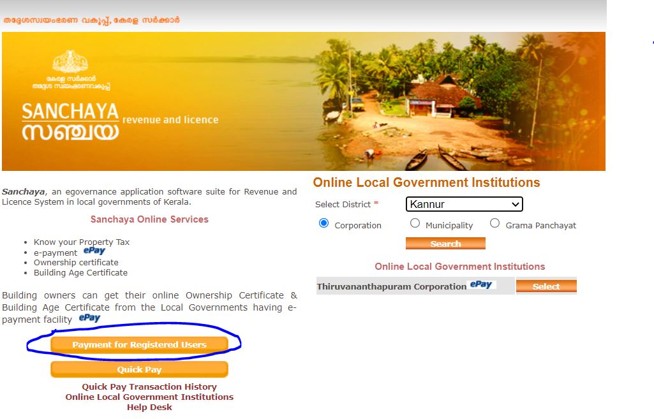Image resolution: width=654 pixels, height=419 pixels.
Task: Click the Thiruvananthapuram Corporation result row
Action: tap(415, 286)
